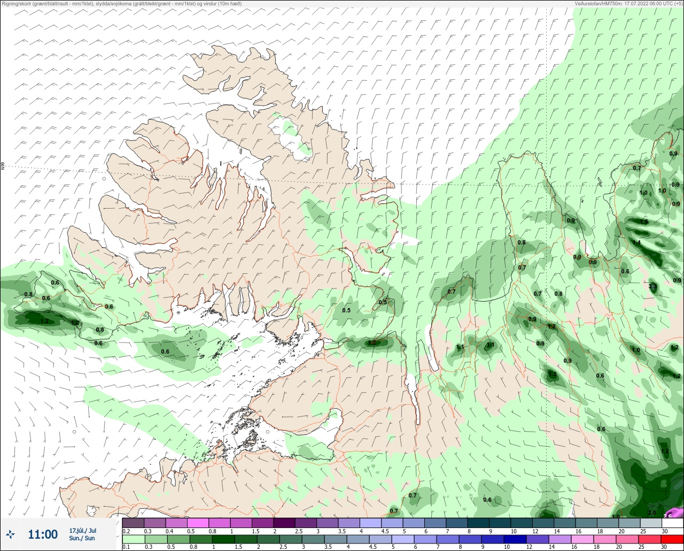684x551 pixels.
Task: Select the white 30 snow legend swatch
Action: pos(672,523)
